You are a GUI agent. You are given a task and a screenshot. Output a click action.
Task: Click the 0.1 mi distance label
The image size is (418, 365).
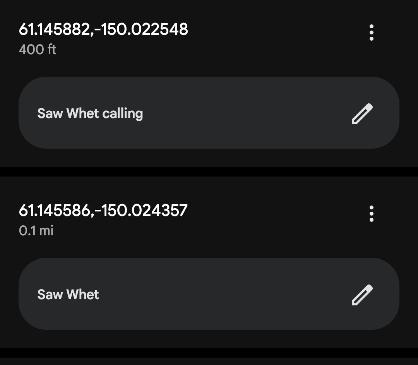tap(36, 231)
